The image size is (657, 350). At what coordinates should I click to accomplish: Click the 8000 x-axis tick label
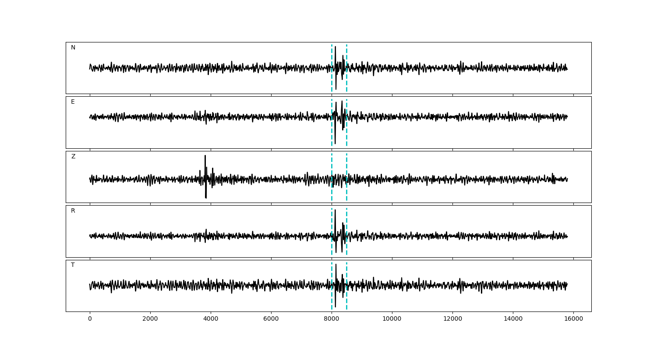pyautogui.click(x=332, y=319)
